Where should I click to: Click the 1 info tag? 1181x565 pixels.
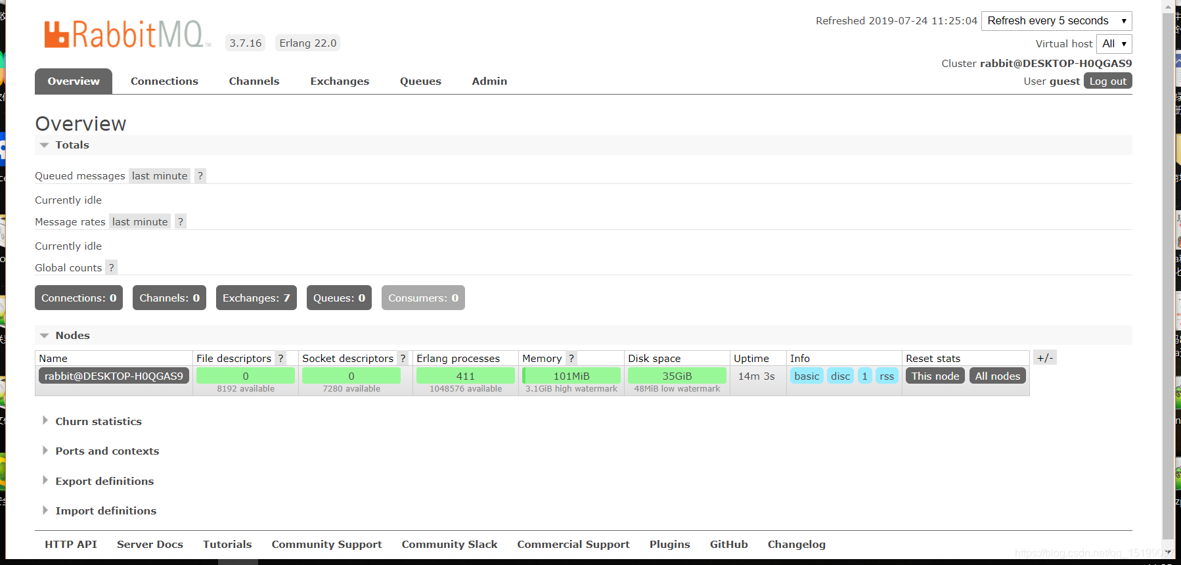pyautogui.click(x=865, y=376)
